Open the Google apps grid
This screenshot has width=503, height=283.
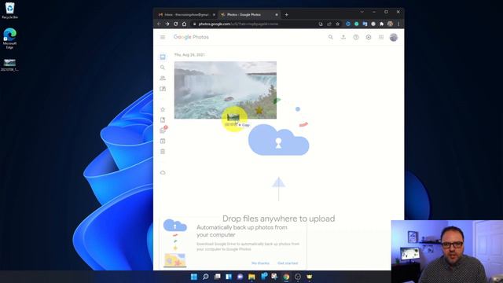381,37
